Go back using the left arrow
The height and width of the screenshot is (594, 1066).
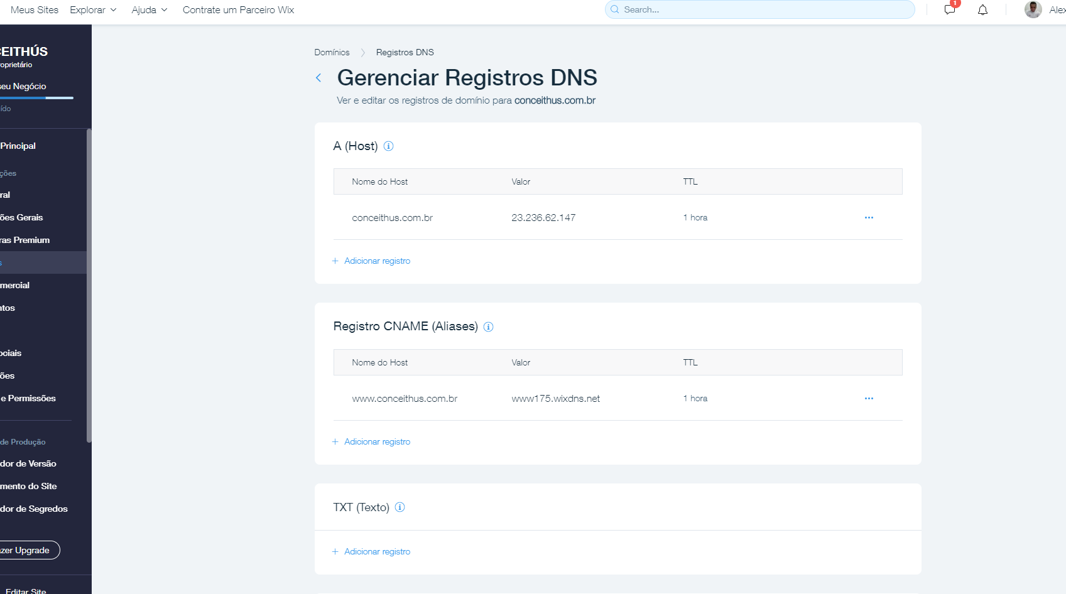(x=318, y=78)
